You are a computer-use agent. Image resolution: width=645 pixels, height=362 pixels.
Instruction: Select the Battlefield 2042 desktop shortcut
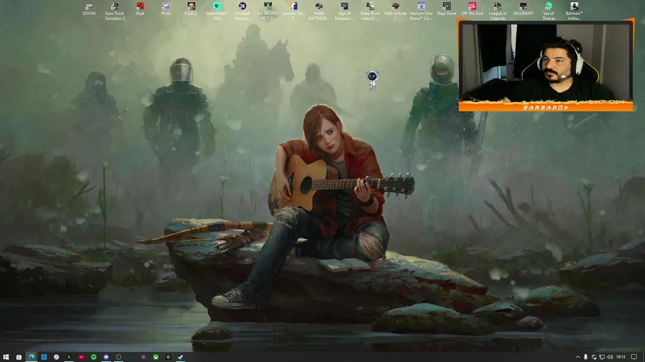[217, 11]
